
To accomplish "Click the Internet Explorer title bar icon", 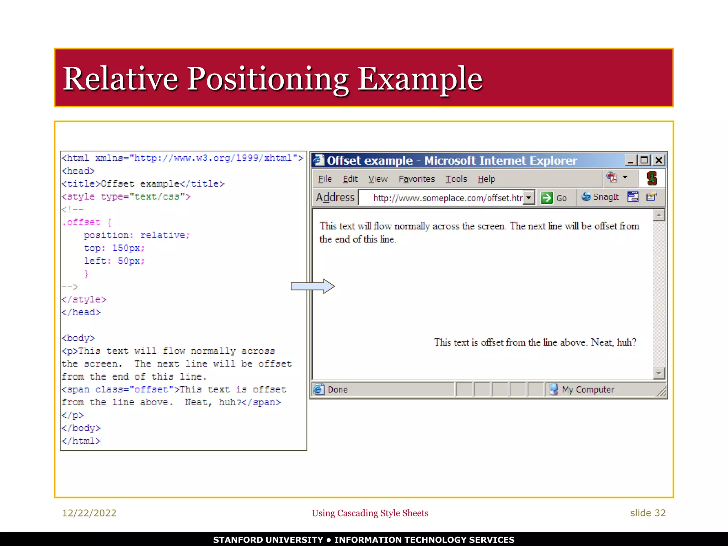I will point(318,160).
